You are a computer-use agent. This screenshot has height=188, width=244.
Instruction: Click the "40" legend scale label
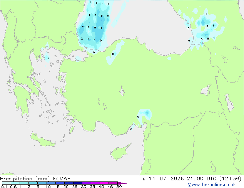pyautogui.click(x=101, y=186)
